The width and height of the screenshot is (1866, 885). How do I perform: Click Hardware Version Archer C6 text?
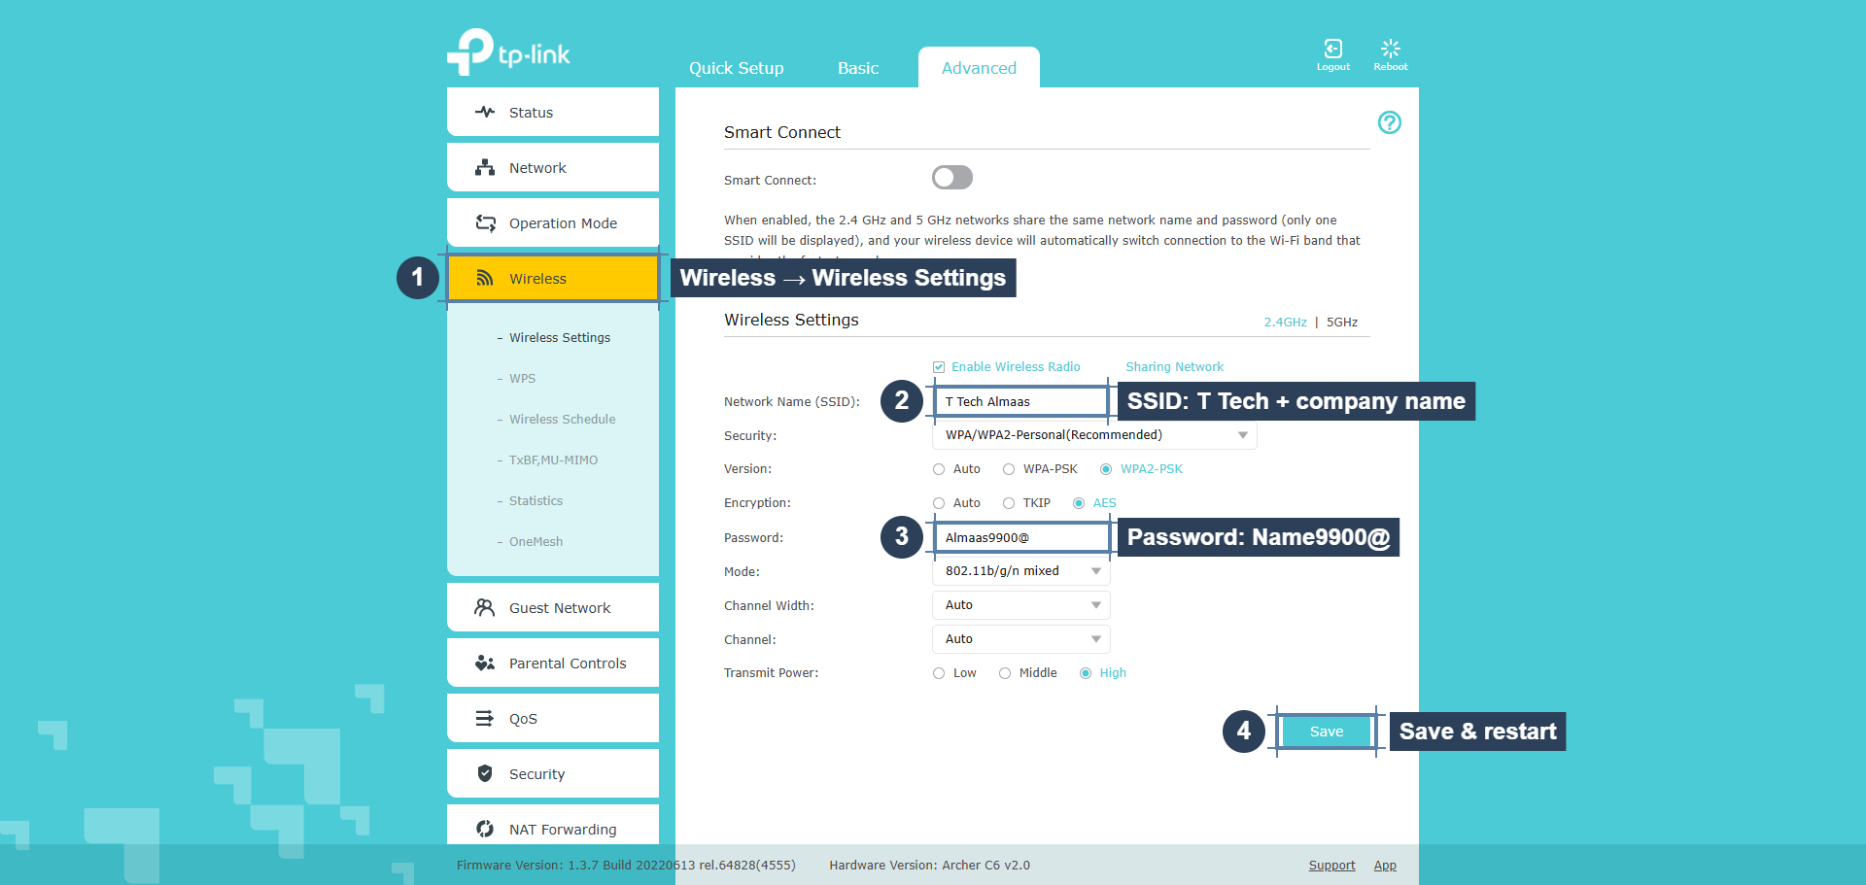click(929, 866)
